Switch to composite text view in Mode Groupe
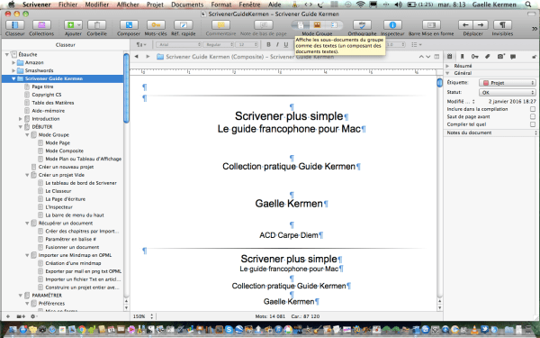This screenshot has height=338, width=540. click(x=300, y=25)
